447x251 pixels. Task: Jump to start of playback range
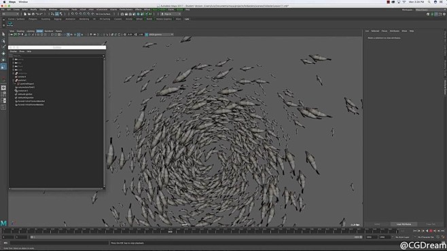point(415,231)
